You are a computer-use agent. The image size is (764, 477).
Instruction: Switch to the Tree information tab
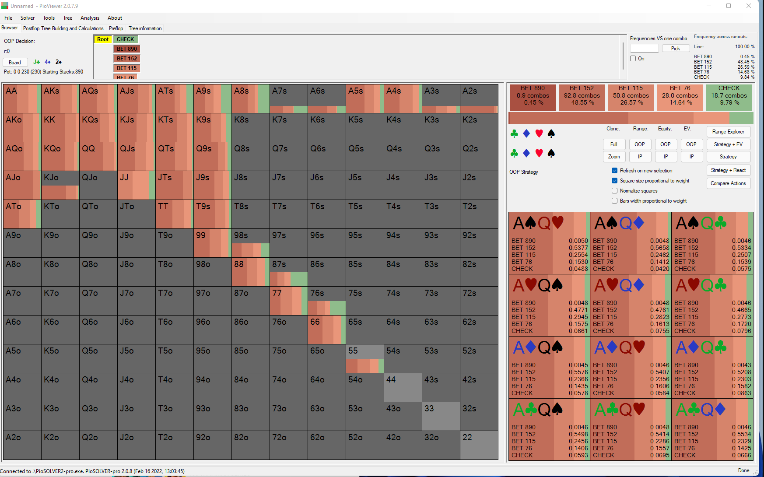coord(145,28)
